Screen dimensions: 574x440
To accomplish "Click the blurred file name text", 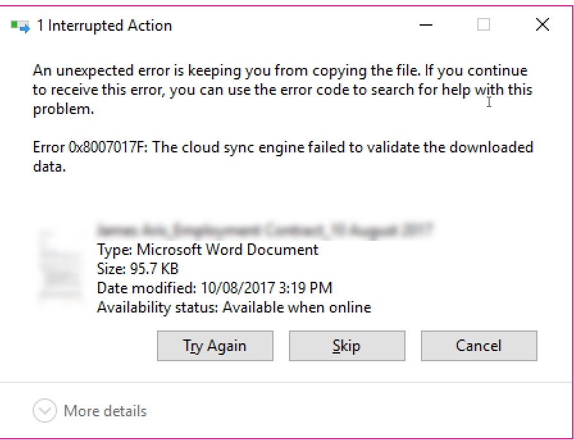I will (x=265, y=229).
